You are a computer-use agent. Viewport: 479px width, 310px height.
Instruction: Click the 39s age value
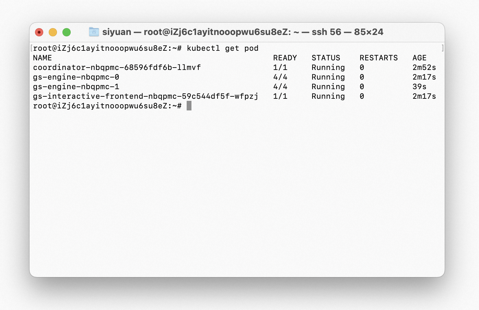pos(419,87)
